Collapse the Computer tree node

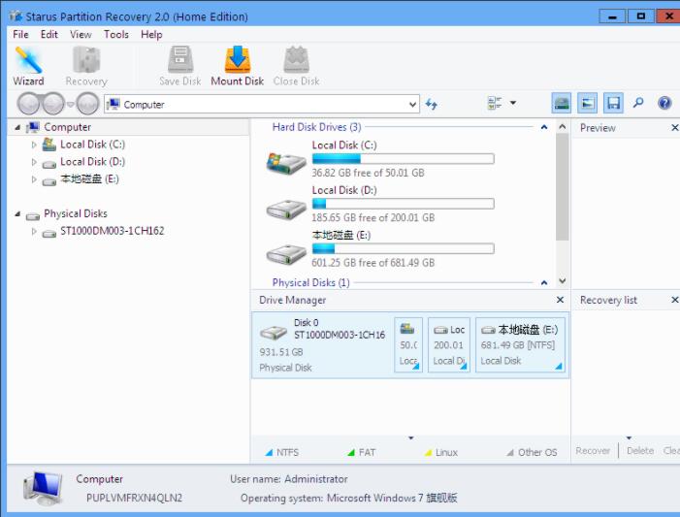pyautogui.click(x=17, y=127)
